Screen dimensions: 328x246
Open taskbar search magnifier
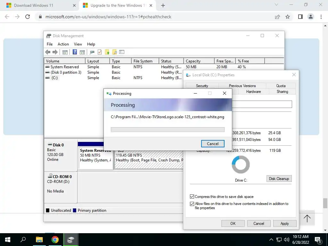point(23,240)
